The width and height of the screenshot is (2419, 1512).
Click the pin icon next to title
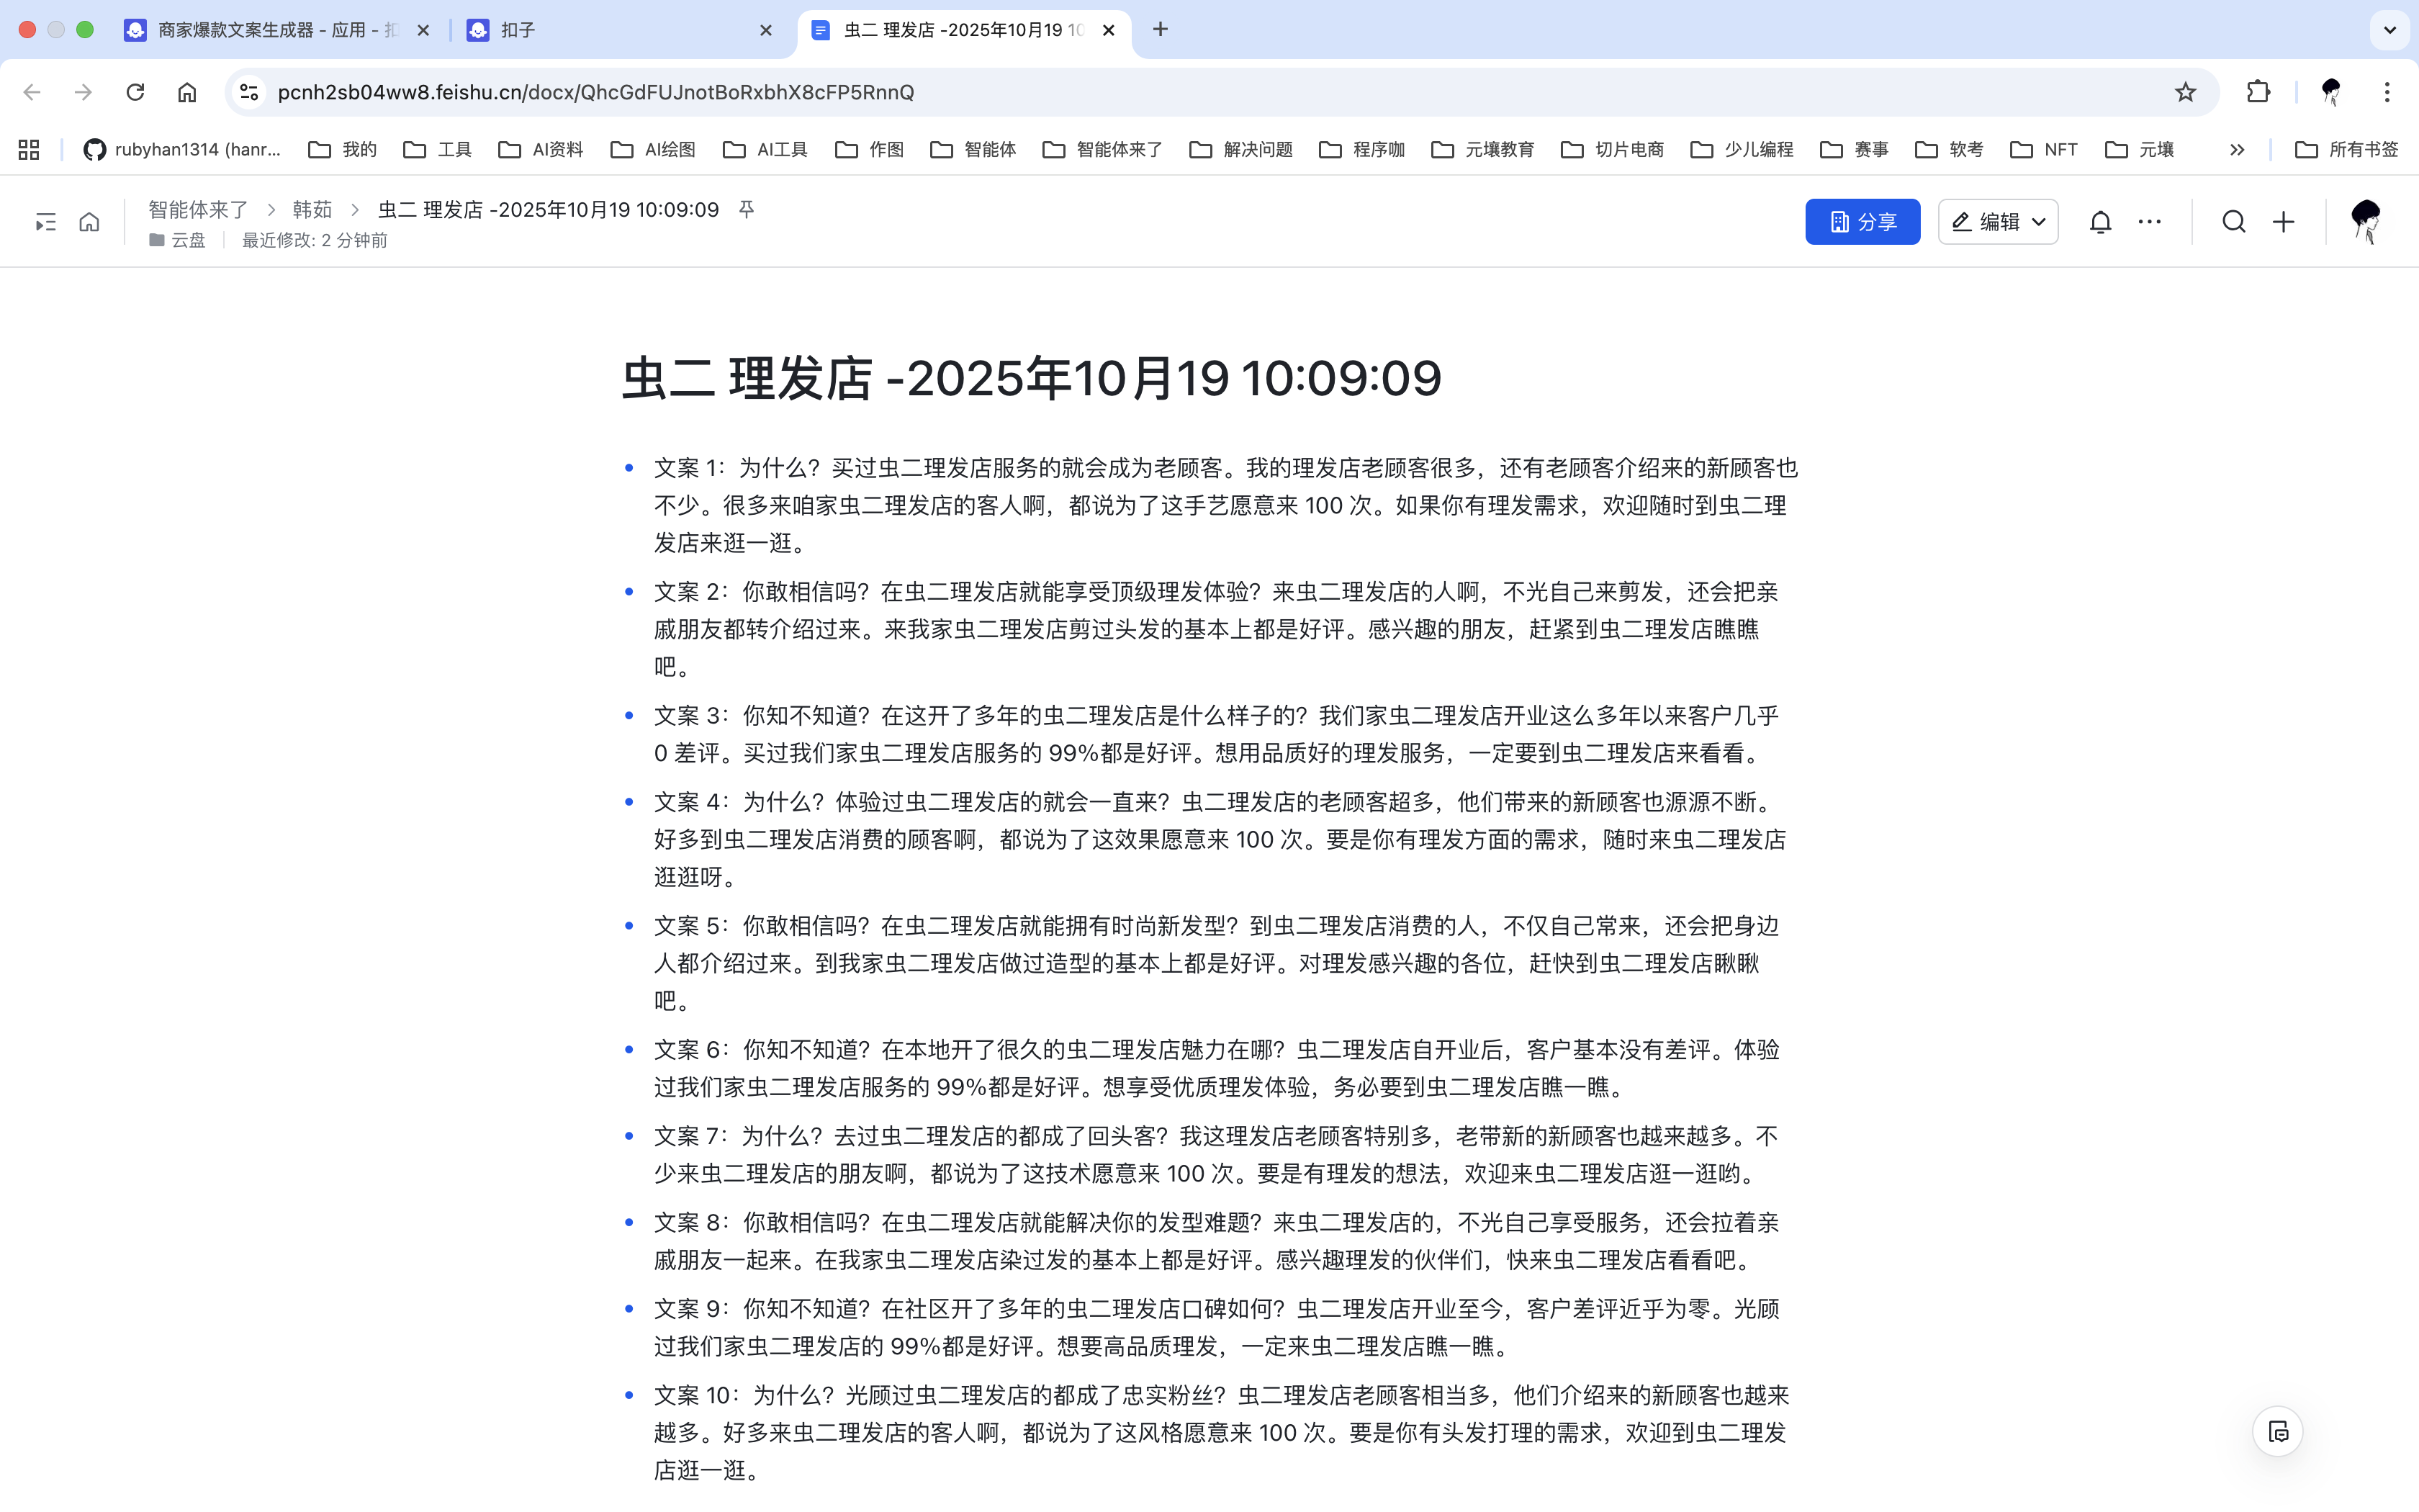[x=746, y=209]
